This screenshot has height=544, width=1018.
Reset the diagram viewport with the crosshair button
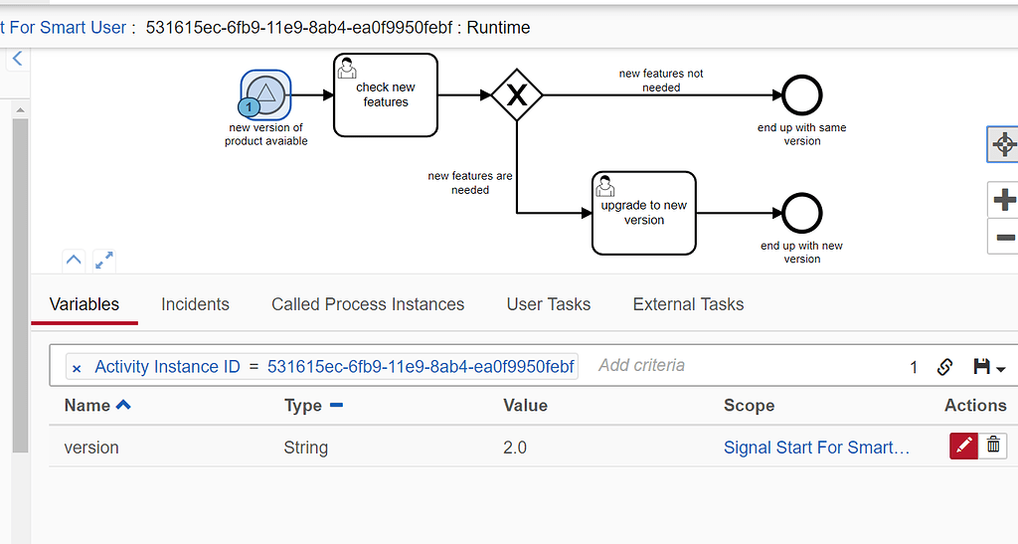1003,144
